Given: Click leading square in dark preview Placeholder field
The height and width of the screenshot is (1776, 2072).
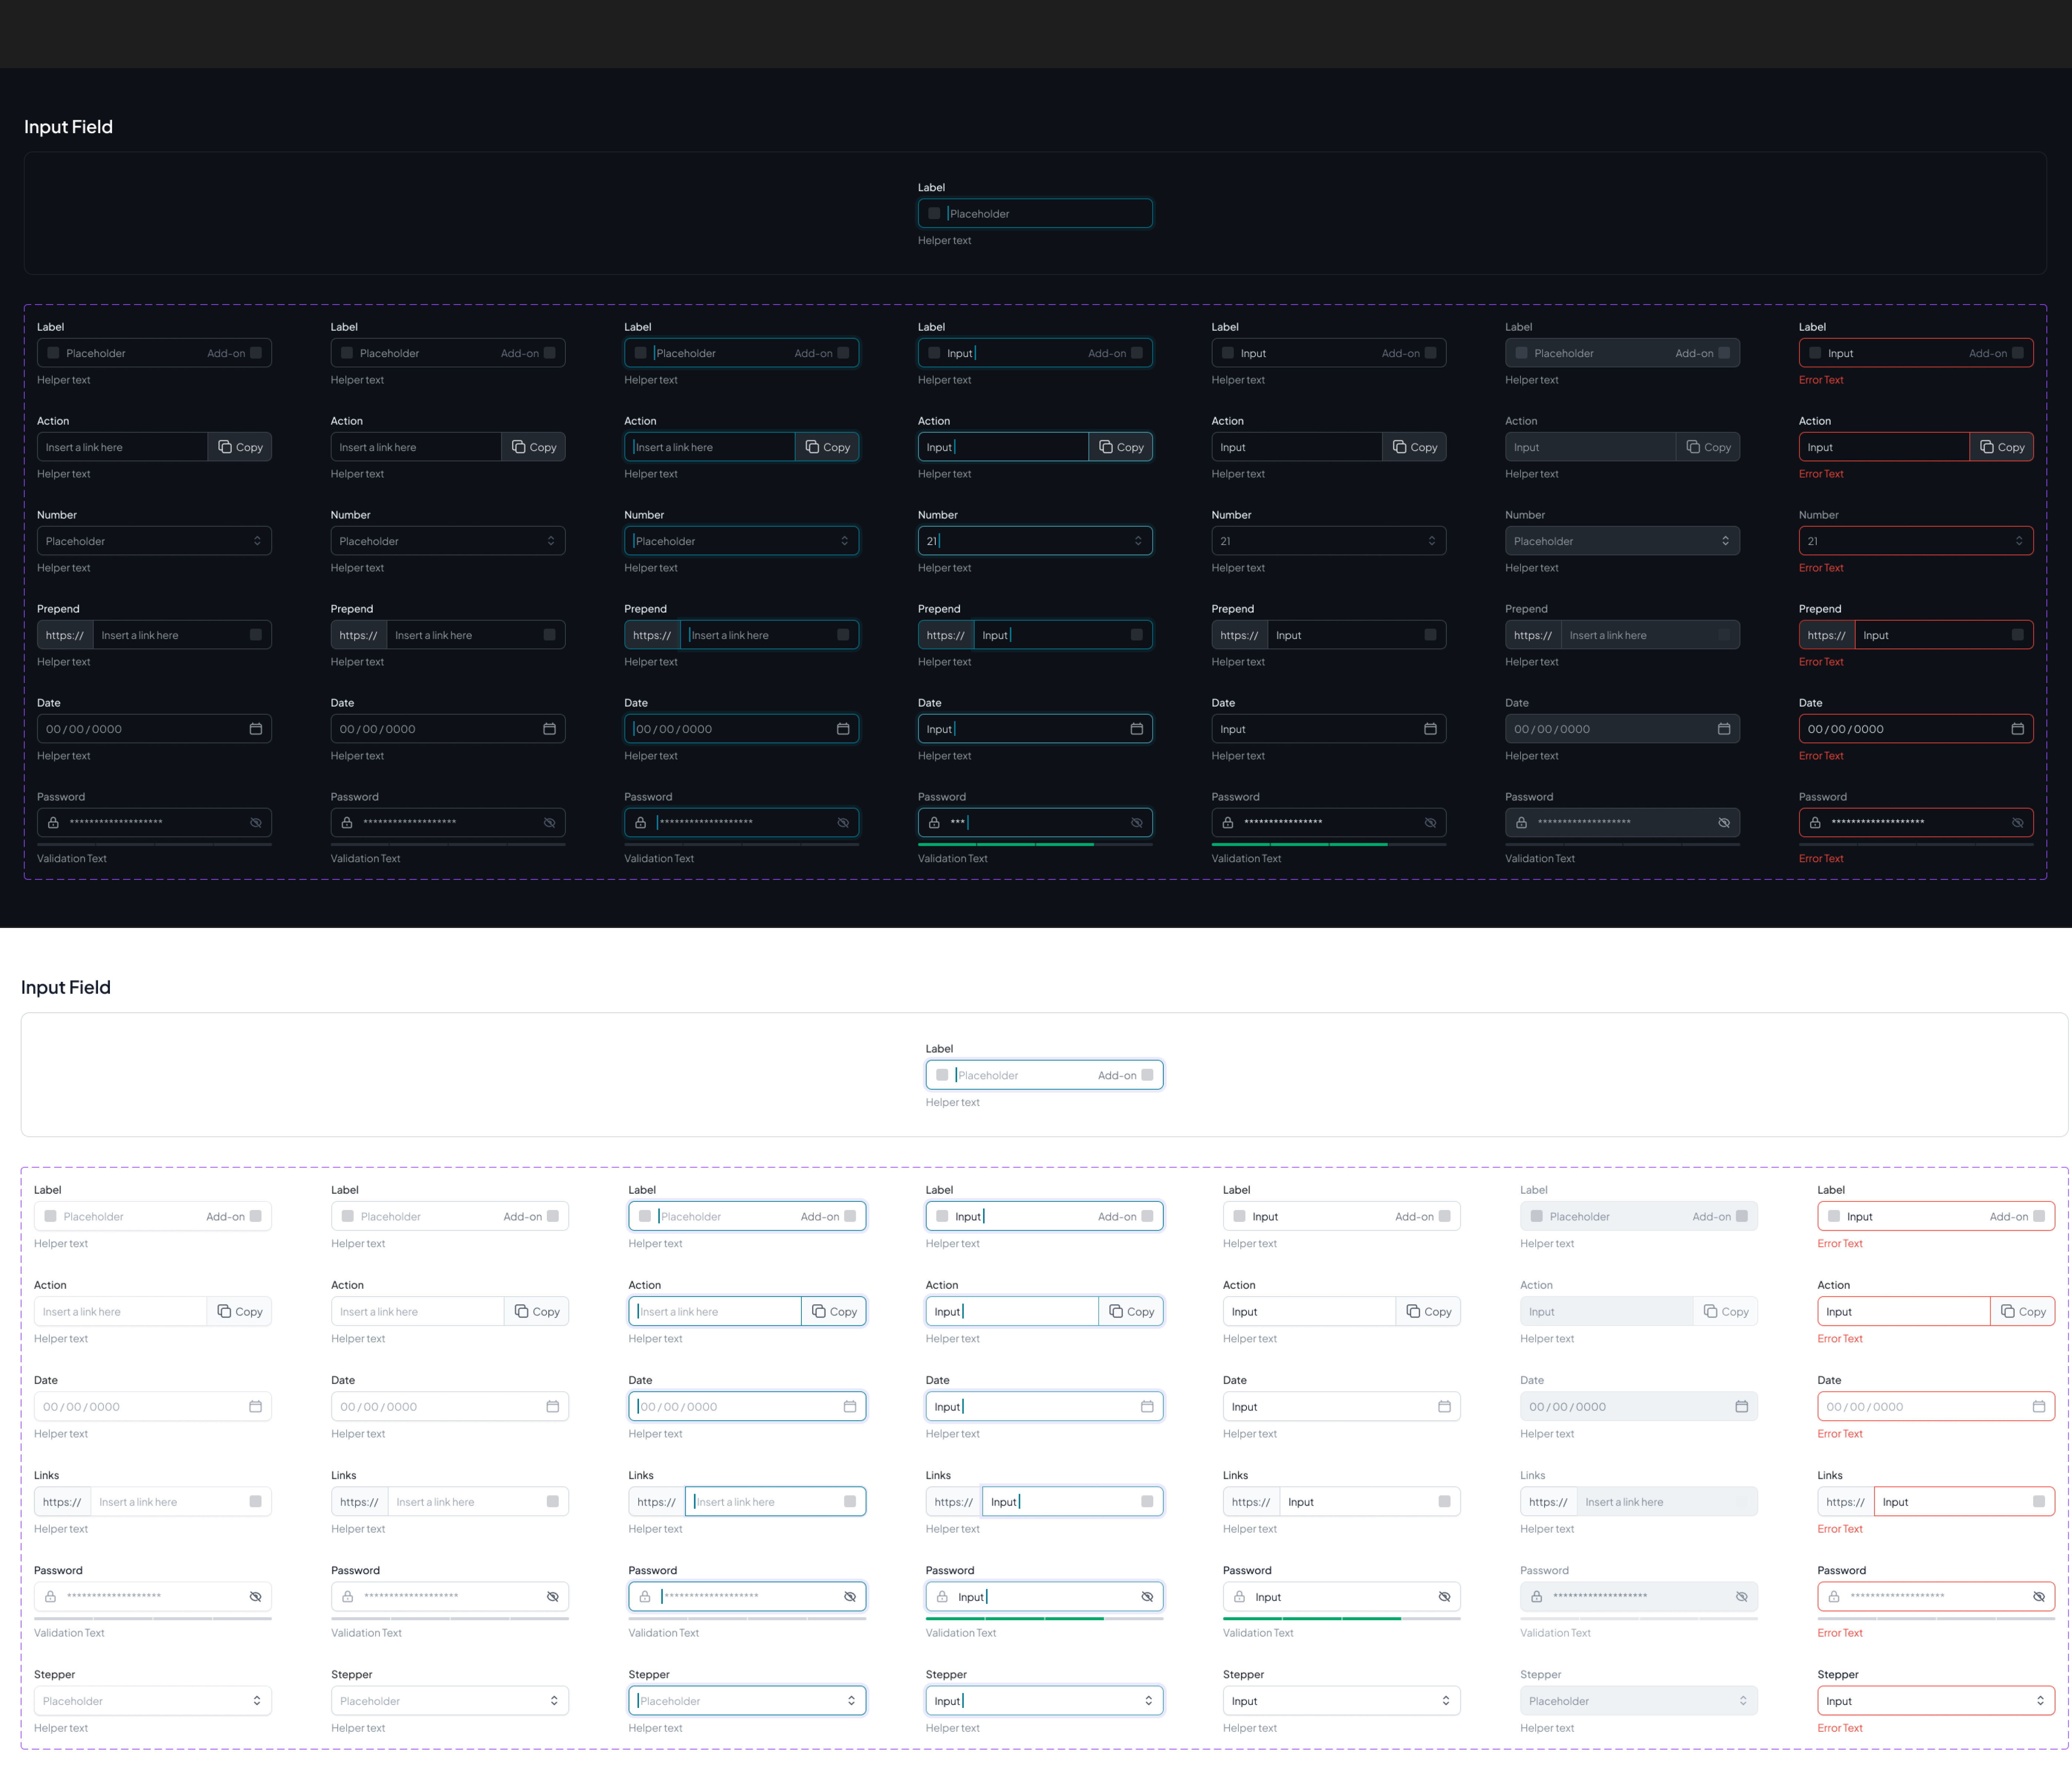Looking at the screenshot, I should click(933, 213).
